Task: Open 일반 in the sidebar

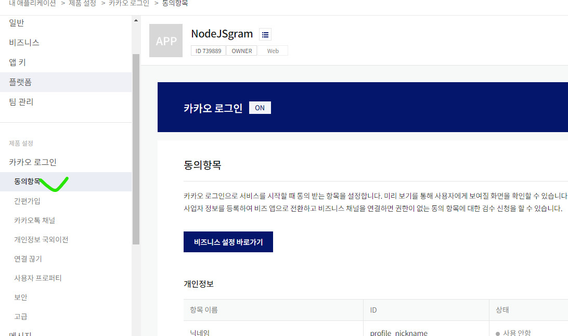Action: tap(17, 23)
